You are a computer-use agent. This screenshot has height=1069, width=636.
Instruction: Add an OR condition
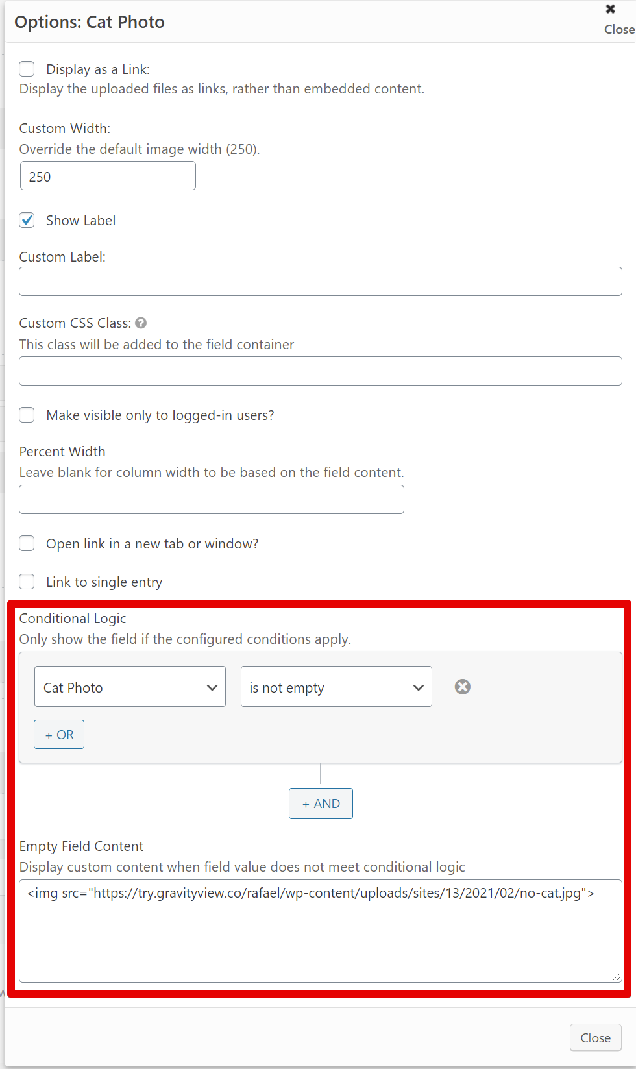(x=59, y=735)
